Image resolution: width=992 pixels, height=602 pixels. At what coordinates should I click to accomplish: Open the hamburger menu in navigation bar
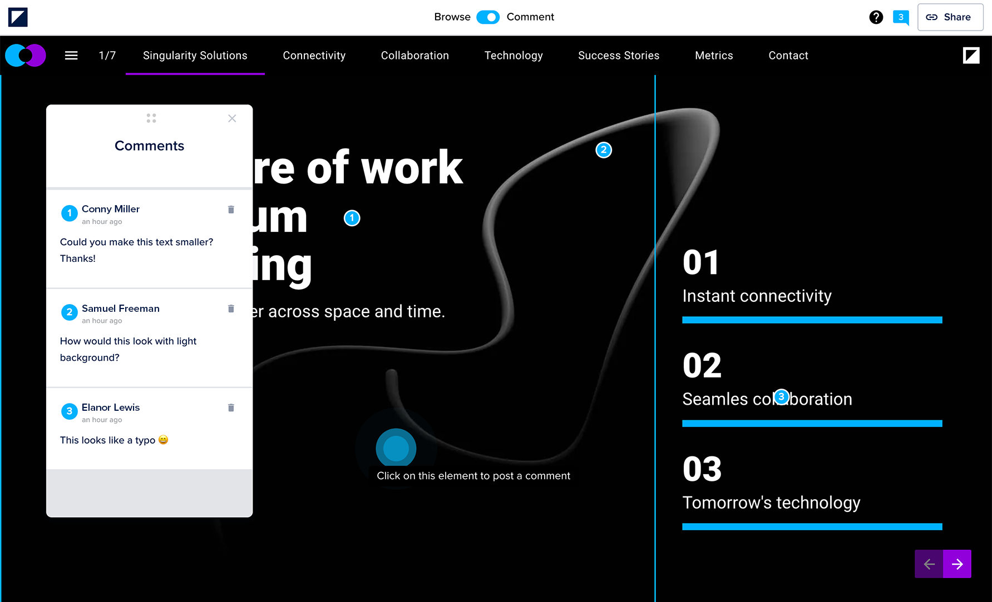pos(71,56)
